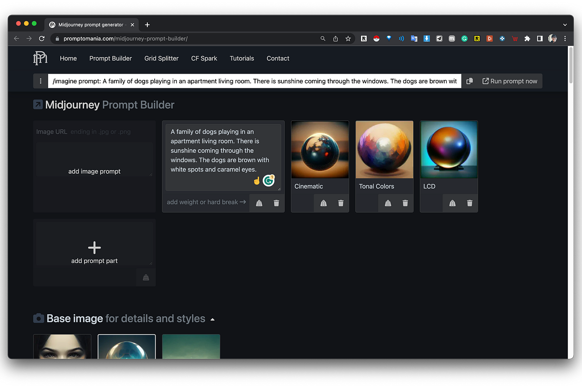Click the add weight or hard break field
The height and width of the screenshot is (388, 582).
coord(206,202)
